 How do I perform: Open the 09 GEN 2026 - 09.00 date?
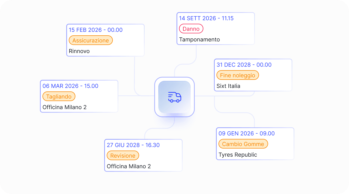[x=247, y=133]
